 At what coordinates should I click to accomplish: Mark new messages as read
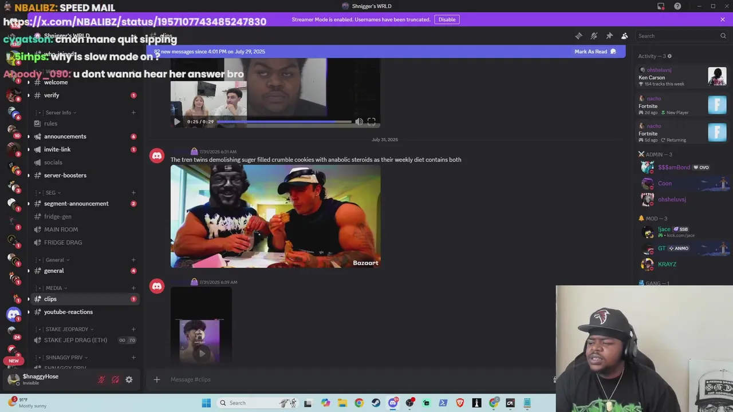coord(595,51)
